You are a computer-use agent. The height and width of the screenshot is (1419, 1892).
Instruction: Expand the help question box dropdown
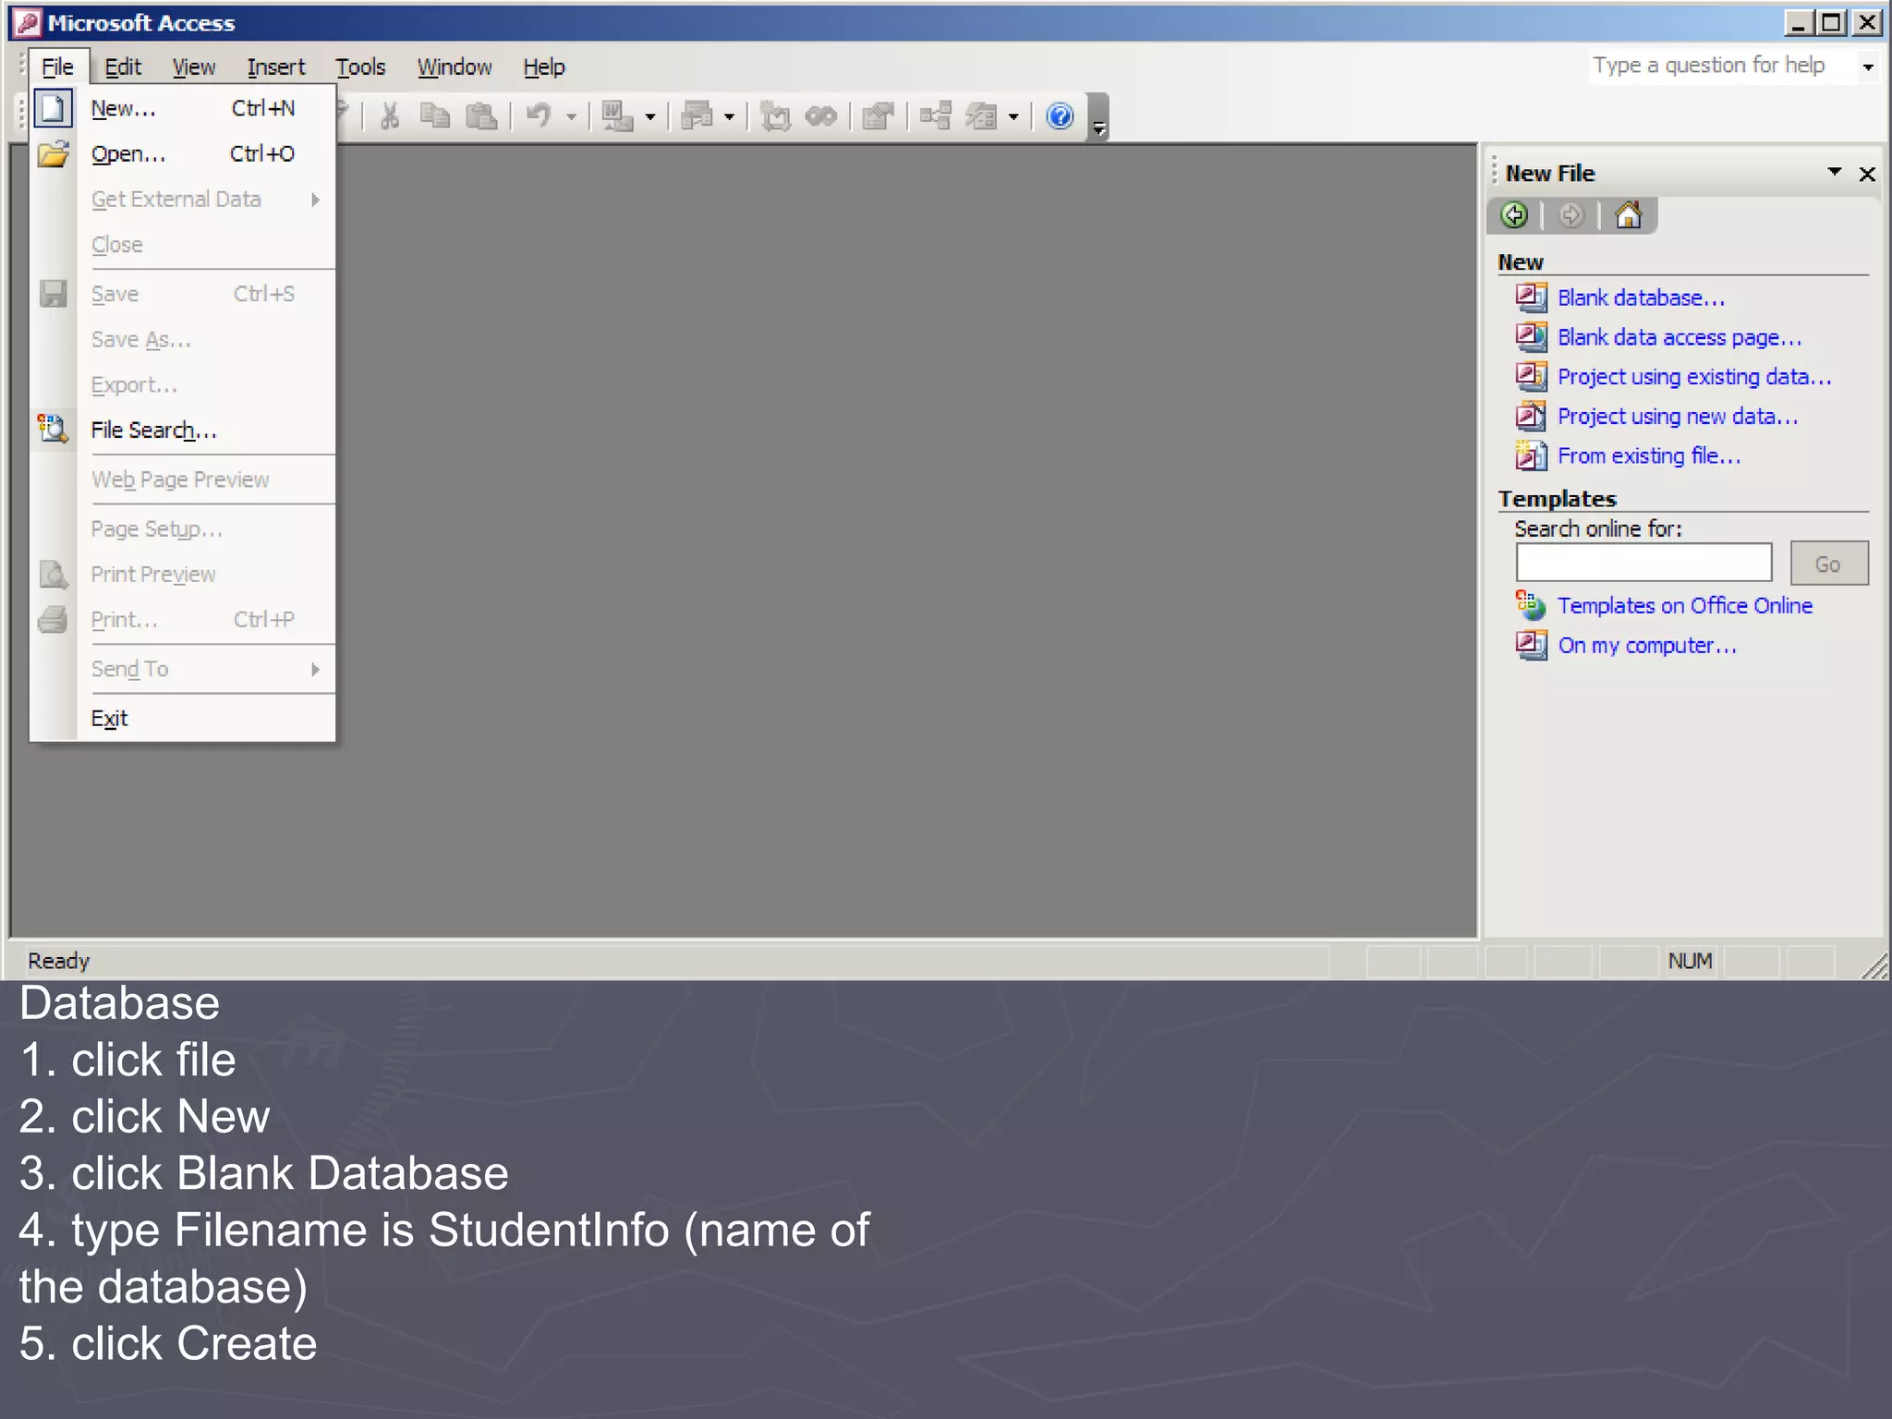tap(1868, 67)
